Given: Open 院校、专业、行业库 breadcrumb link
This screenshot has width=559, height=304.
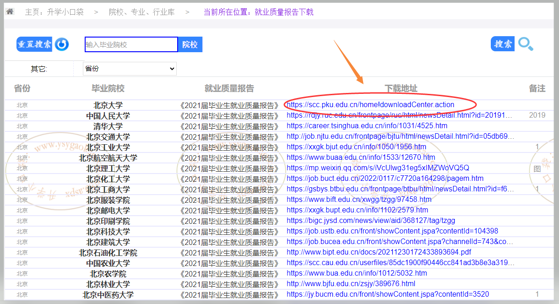Looking at the screenshot, I should [x=141, y=12].
